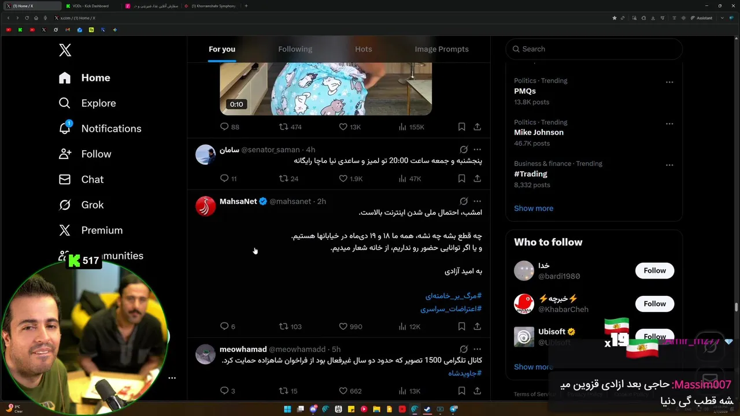Open the #Trading trending topic
740x416 pixels.
(x=531, y=174)
